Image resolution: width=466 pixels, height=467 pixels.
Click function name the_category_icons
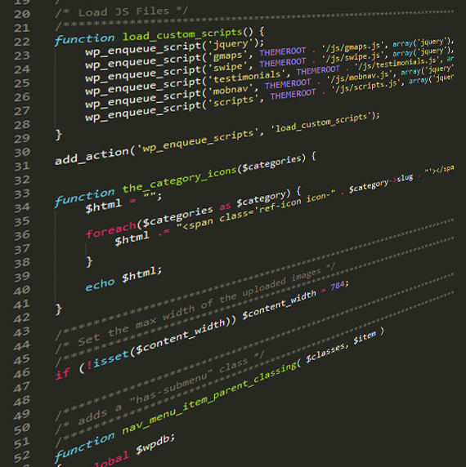179,179
